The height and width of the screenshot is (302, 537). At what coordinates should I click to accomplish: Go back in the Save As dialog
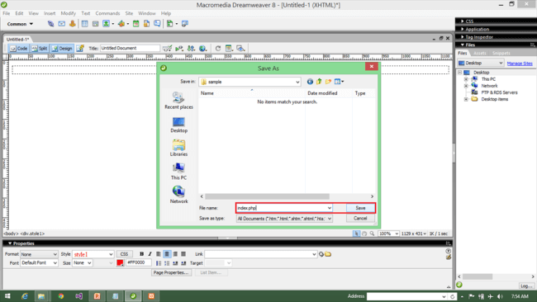click(310, 82)
